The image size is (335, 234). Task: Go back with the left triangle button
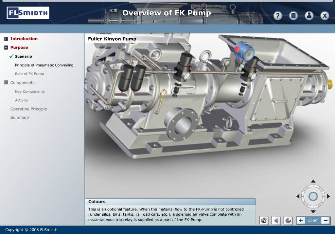[276, 220]
